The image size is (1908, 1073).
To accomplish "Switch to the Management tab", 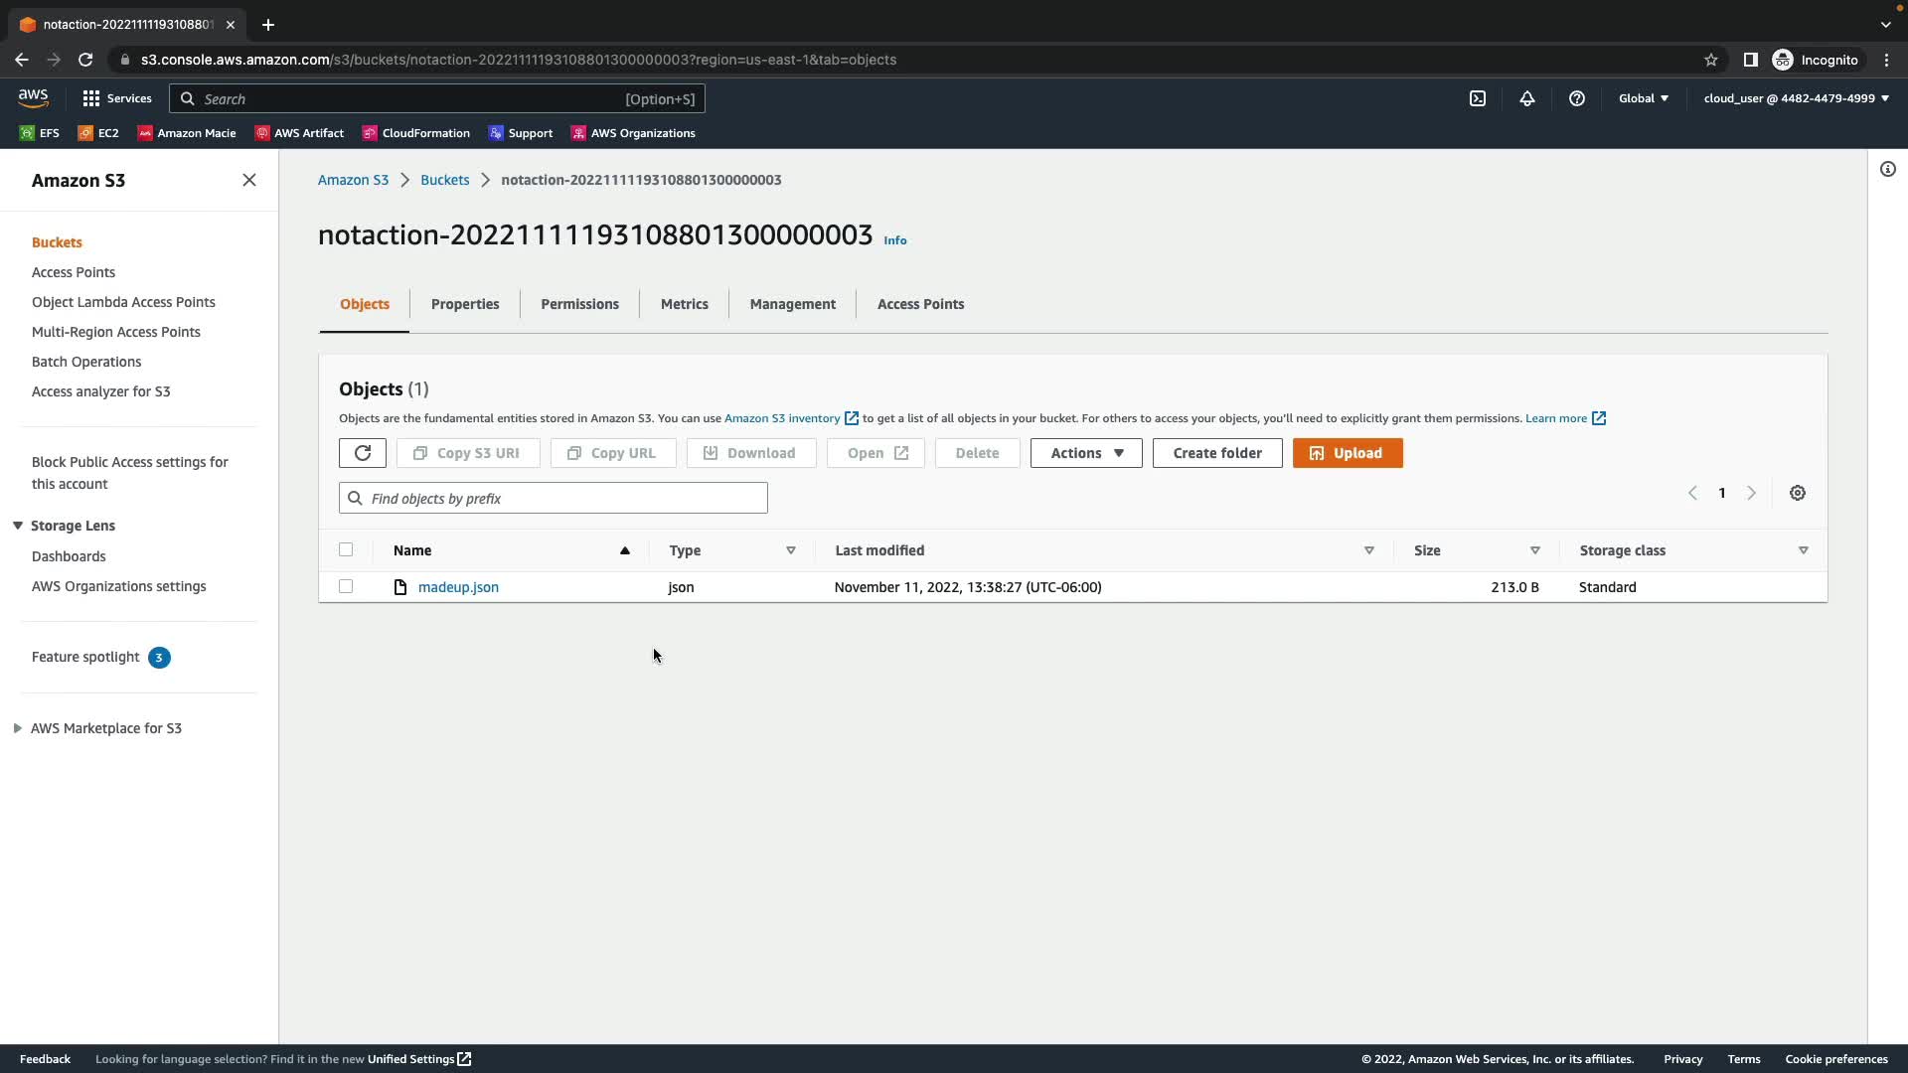I will tap(792, 304).
